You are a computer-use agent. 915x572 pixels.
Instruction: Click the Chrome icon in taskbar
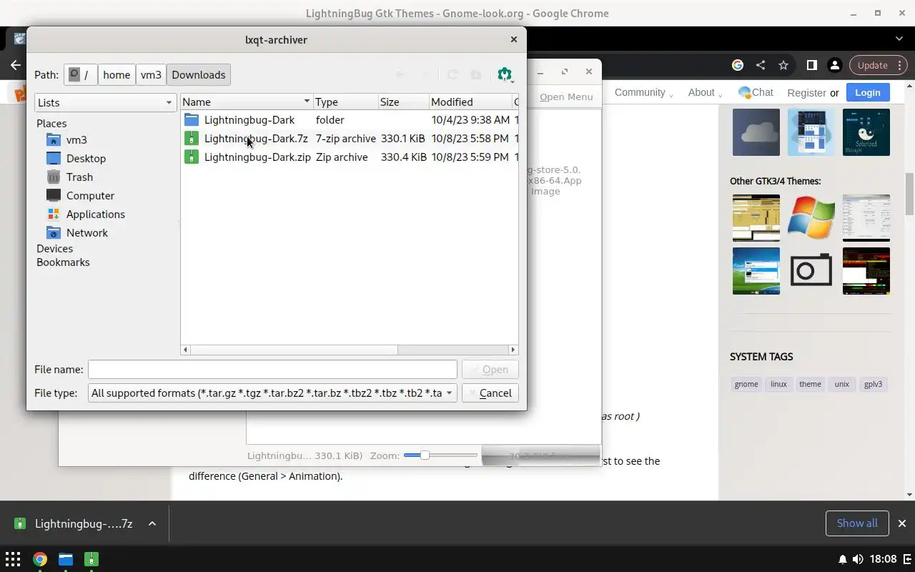(x=40, y=559)
